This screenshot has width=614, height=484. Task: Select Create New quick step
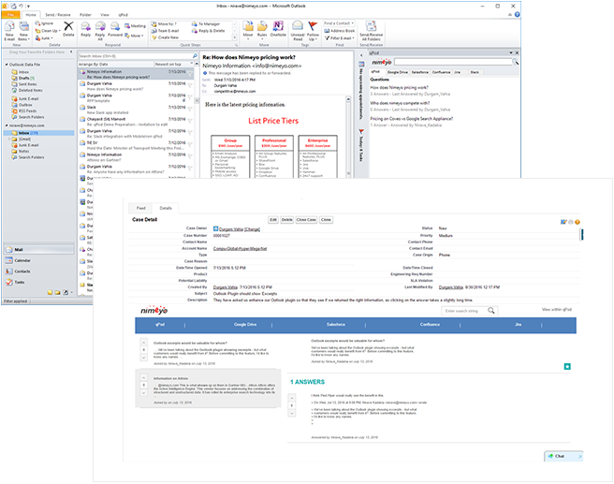166,37
